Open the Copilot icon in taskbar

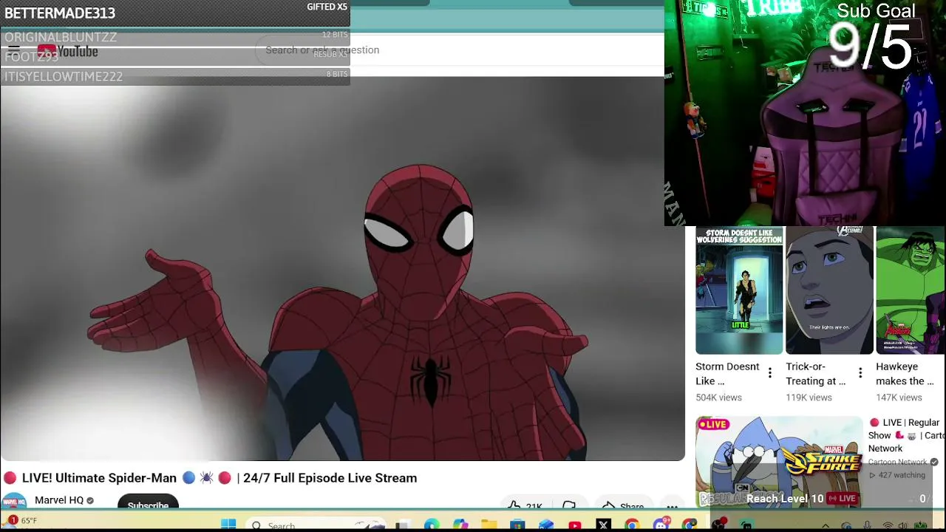[x=460, y=525]
